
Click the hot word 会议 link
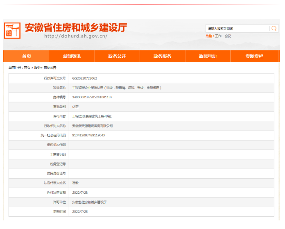(x=228, y=36)
